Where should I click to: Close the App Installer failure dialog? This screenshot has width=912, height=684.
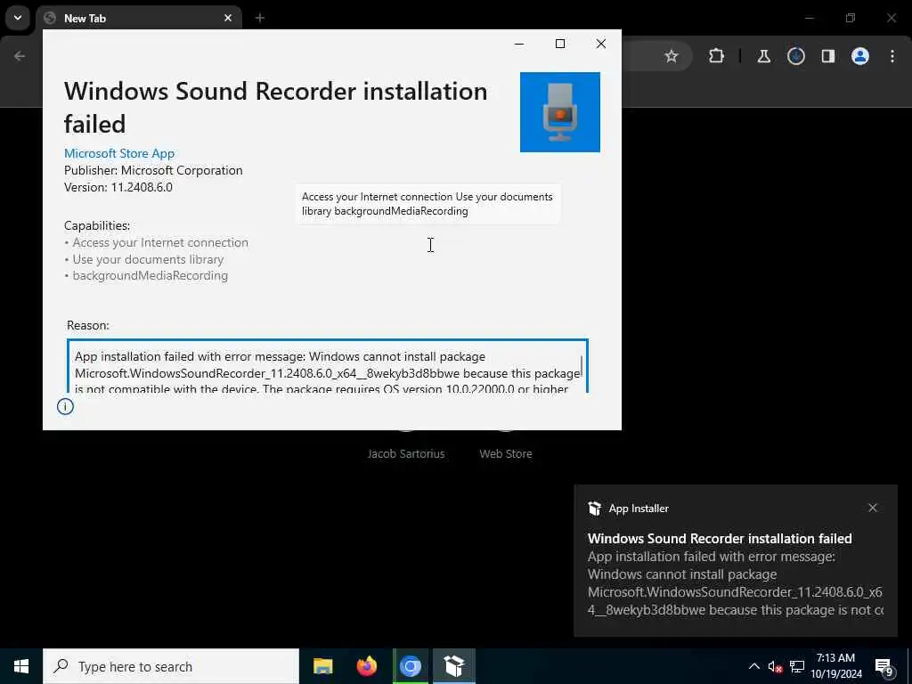[601, 44]
